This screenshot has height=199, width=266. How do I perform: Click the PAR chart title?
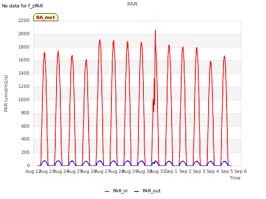click(x=132, y=4)
